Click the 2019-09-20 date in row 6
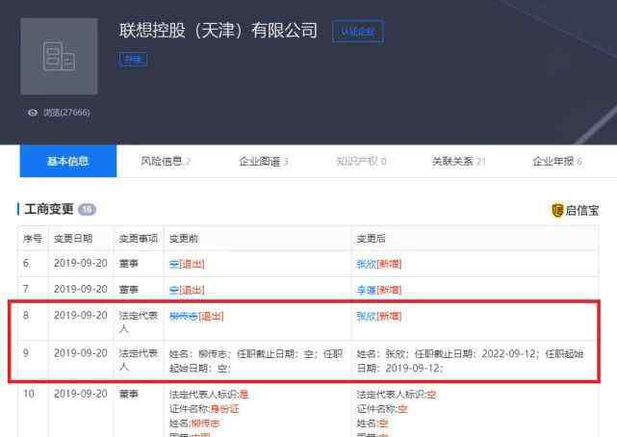Viewport: 617px width, 437px height. tap(80, 263)
